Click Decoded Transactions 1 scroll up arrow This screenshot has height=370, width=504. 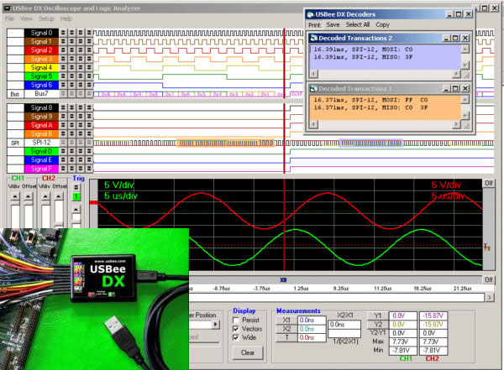[465, 100]
